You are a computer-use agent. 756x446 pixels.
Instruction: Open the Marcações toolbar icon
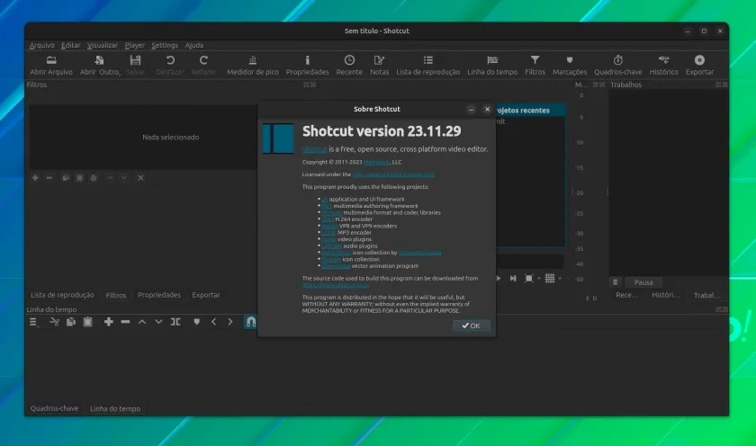(570, 60)
